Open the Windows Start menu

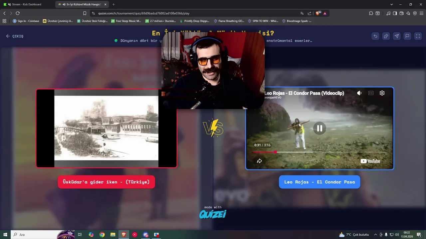coord(5,235)
